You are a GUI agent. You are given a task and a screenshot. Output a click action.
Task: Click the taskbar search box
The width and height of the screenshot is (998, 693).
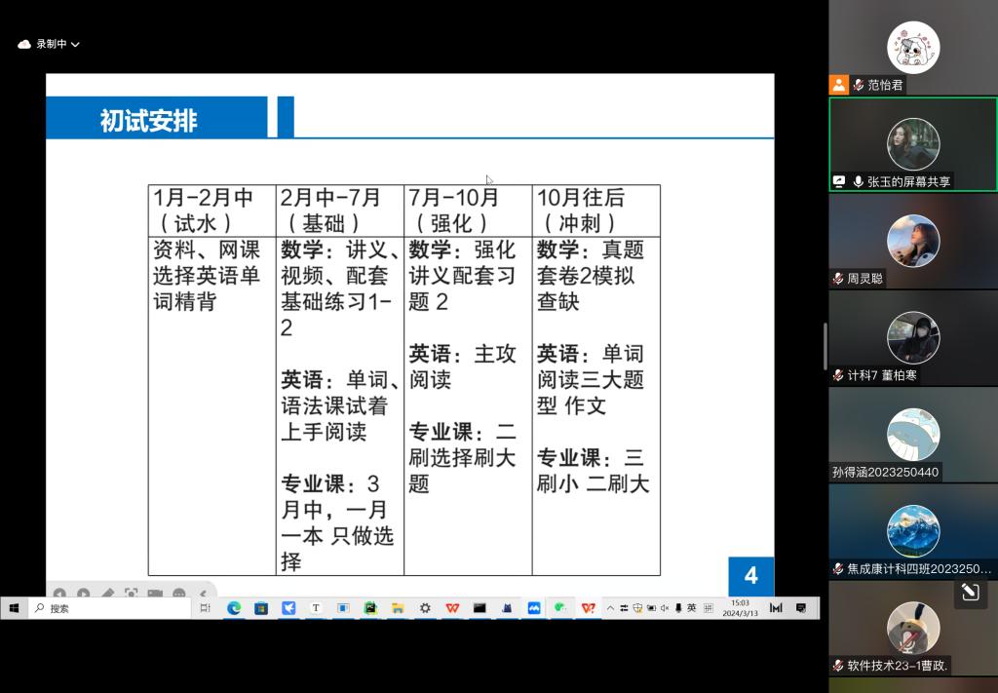click(107, 608)
